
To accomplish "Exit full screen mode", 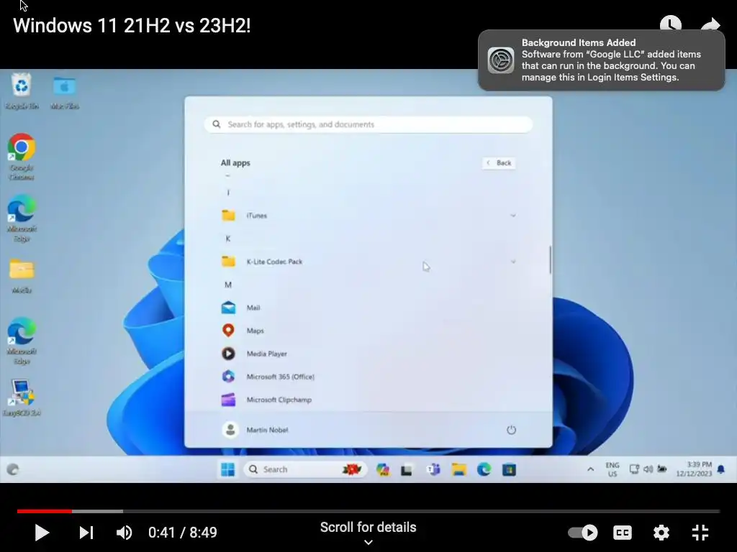I will (700, 533).
